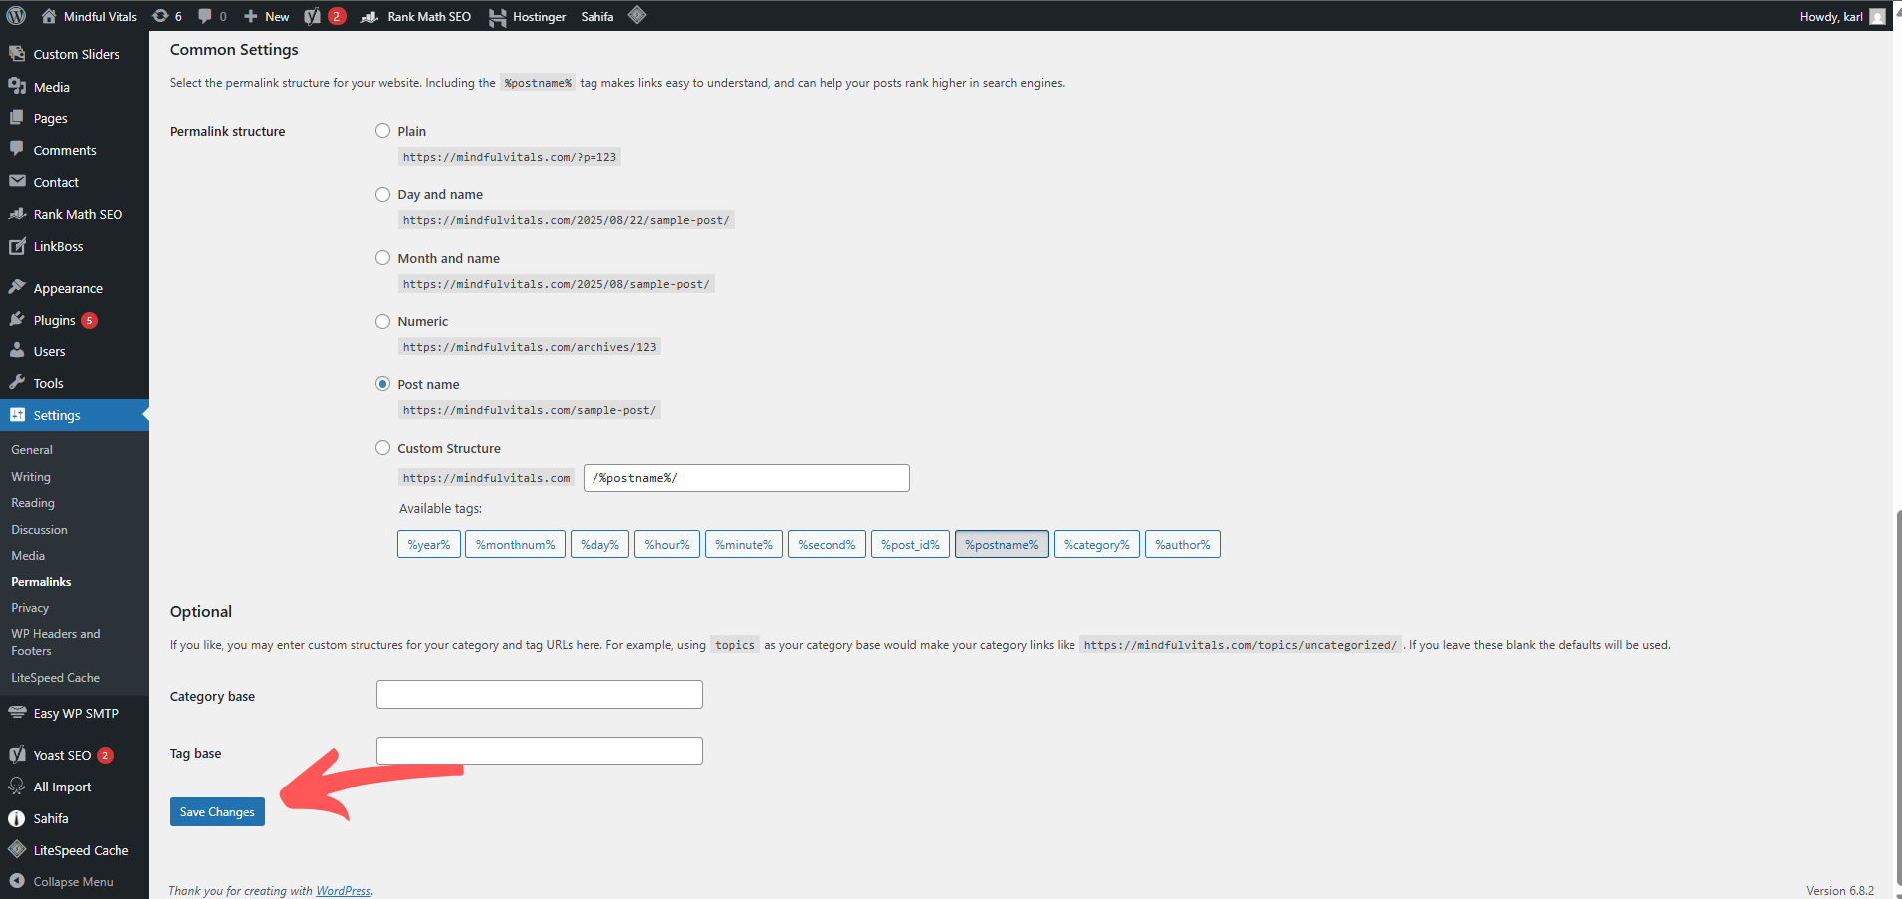Click the LiteSpeed diamond icon in admin bar
Screen dimensions: 1902x899
[x=637, y=15]
